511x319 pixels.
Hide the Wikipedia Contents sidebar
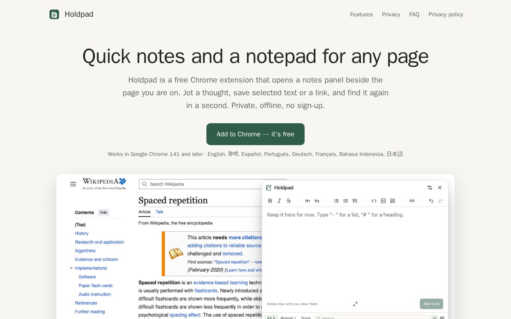(x=103, y=213)
